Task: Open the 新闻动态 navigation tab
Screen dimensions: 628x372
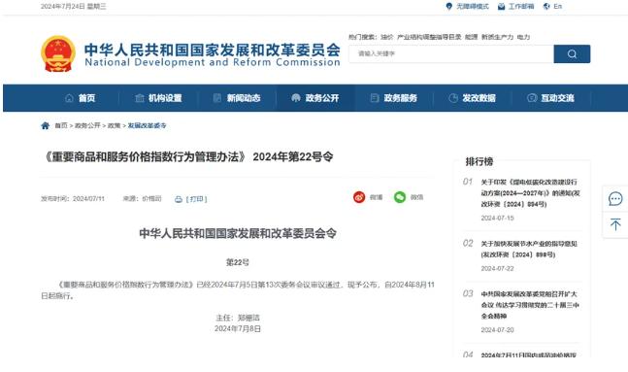Action: pyautogui.click(x=237, y=98)
